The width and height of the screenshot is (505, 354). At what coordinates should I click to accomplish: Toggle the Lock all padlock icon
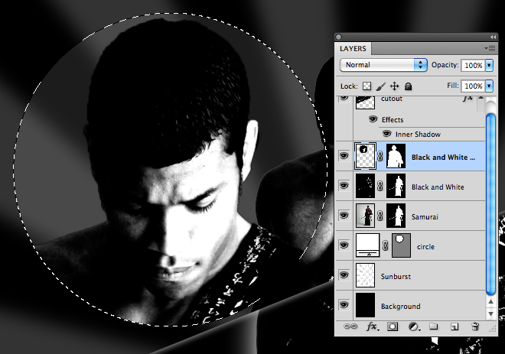(408, 86)
